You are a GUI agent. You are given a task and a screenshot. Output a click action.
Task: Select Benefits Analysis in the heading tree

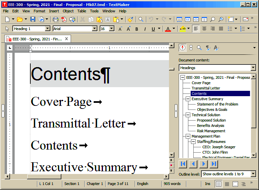click(210, 126)
